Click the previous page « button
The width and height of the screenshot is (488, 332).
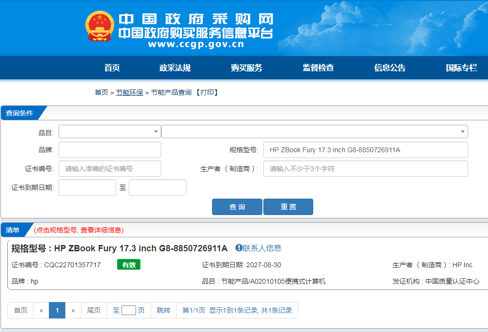pyautogui.click(x=41, y=310)
